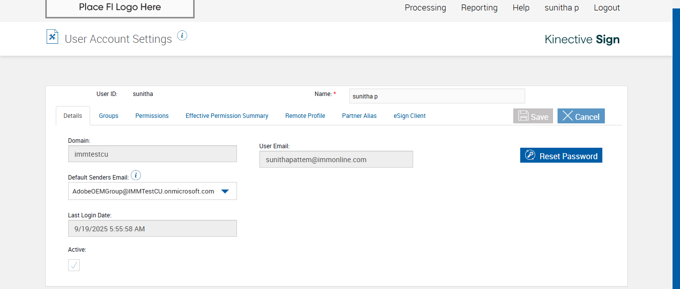Click the Logout link
Screen dimensions: 680x289
607,8
